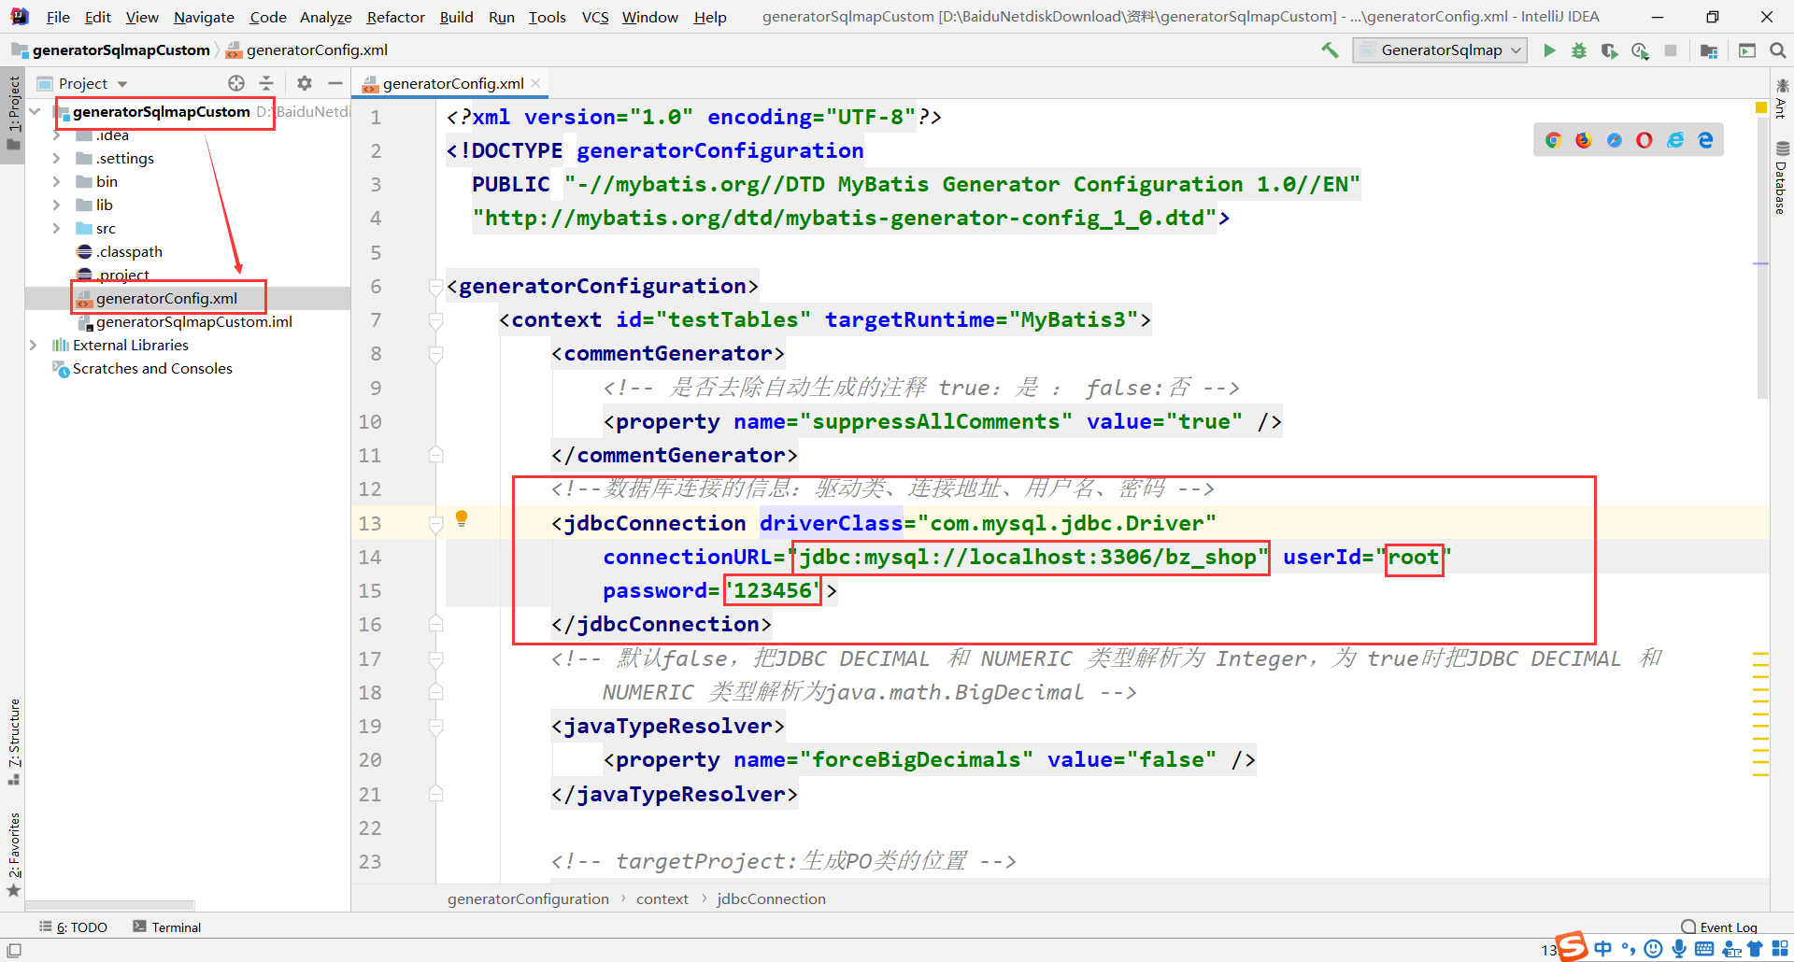This screenshot has width=1794, height=962.
Task: Expand the .settings folder
Action: [x=56, y=158]
